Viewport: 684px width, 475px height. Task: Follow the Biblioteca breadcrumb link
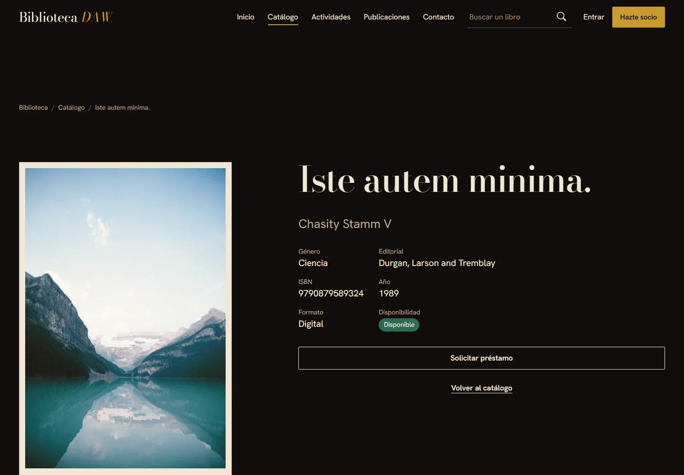coord(33,108)
